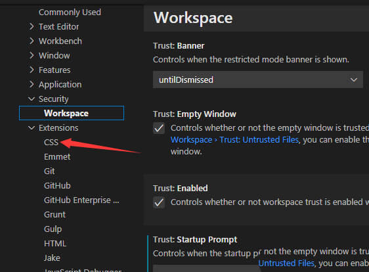Screen dimensions: 369x272
Task: Click the Features label in tree
Action: [x=54, y=70]
